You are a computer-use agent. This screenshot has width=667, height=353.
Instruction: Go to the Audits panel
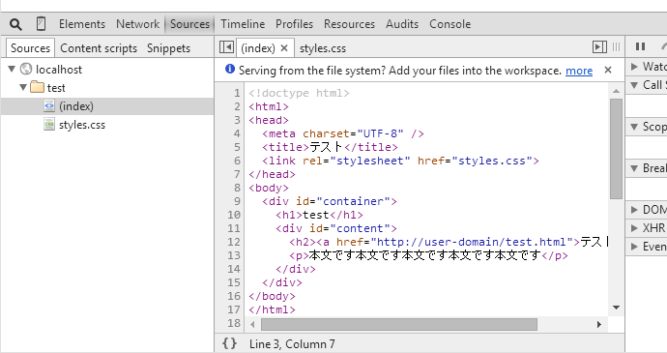402,24
